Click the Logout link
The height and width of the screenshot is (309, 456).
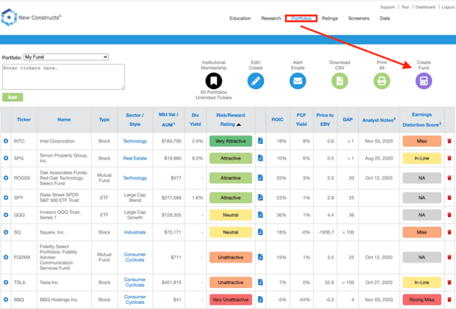tap(448, 7)
